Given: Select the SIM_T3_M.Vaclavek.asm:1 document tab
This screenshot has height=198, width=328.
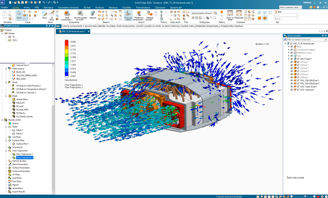Looking at the screenshot, I should click(x=72, y=31).
